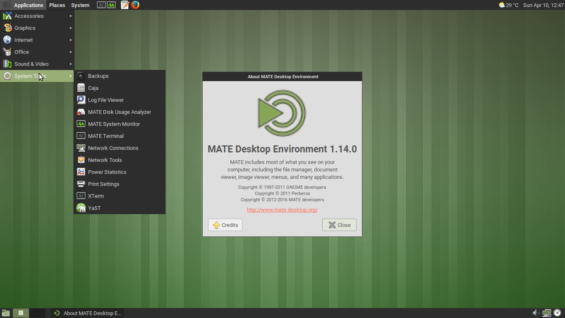This screenshot has width=565, height=318.
Task: Click the network computers icon in bottom tray
Action: tap(547, 313)
